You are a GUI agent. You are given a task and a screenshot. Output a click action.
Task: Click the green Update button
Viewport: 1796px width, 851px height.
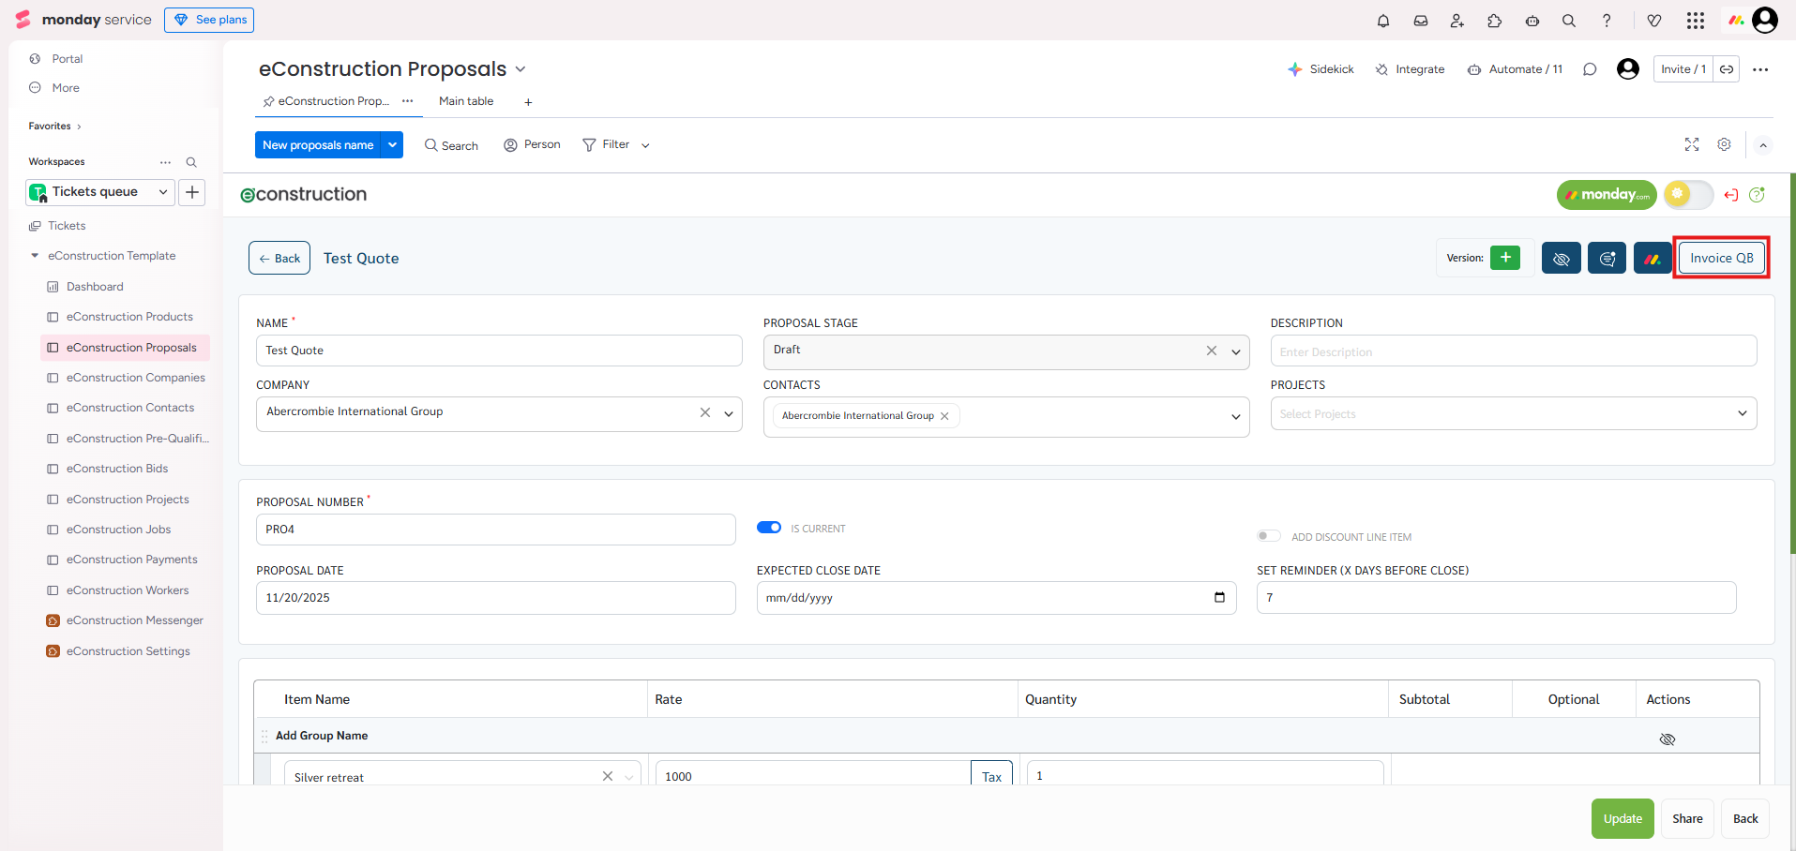point(1622,819)
